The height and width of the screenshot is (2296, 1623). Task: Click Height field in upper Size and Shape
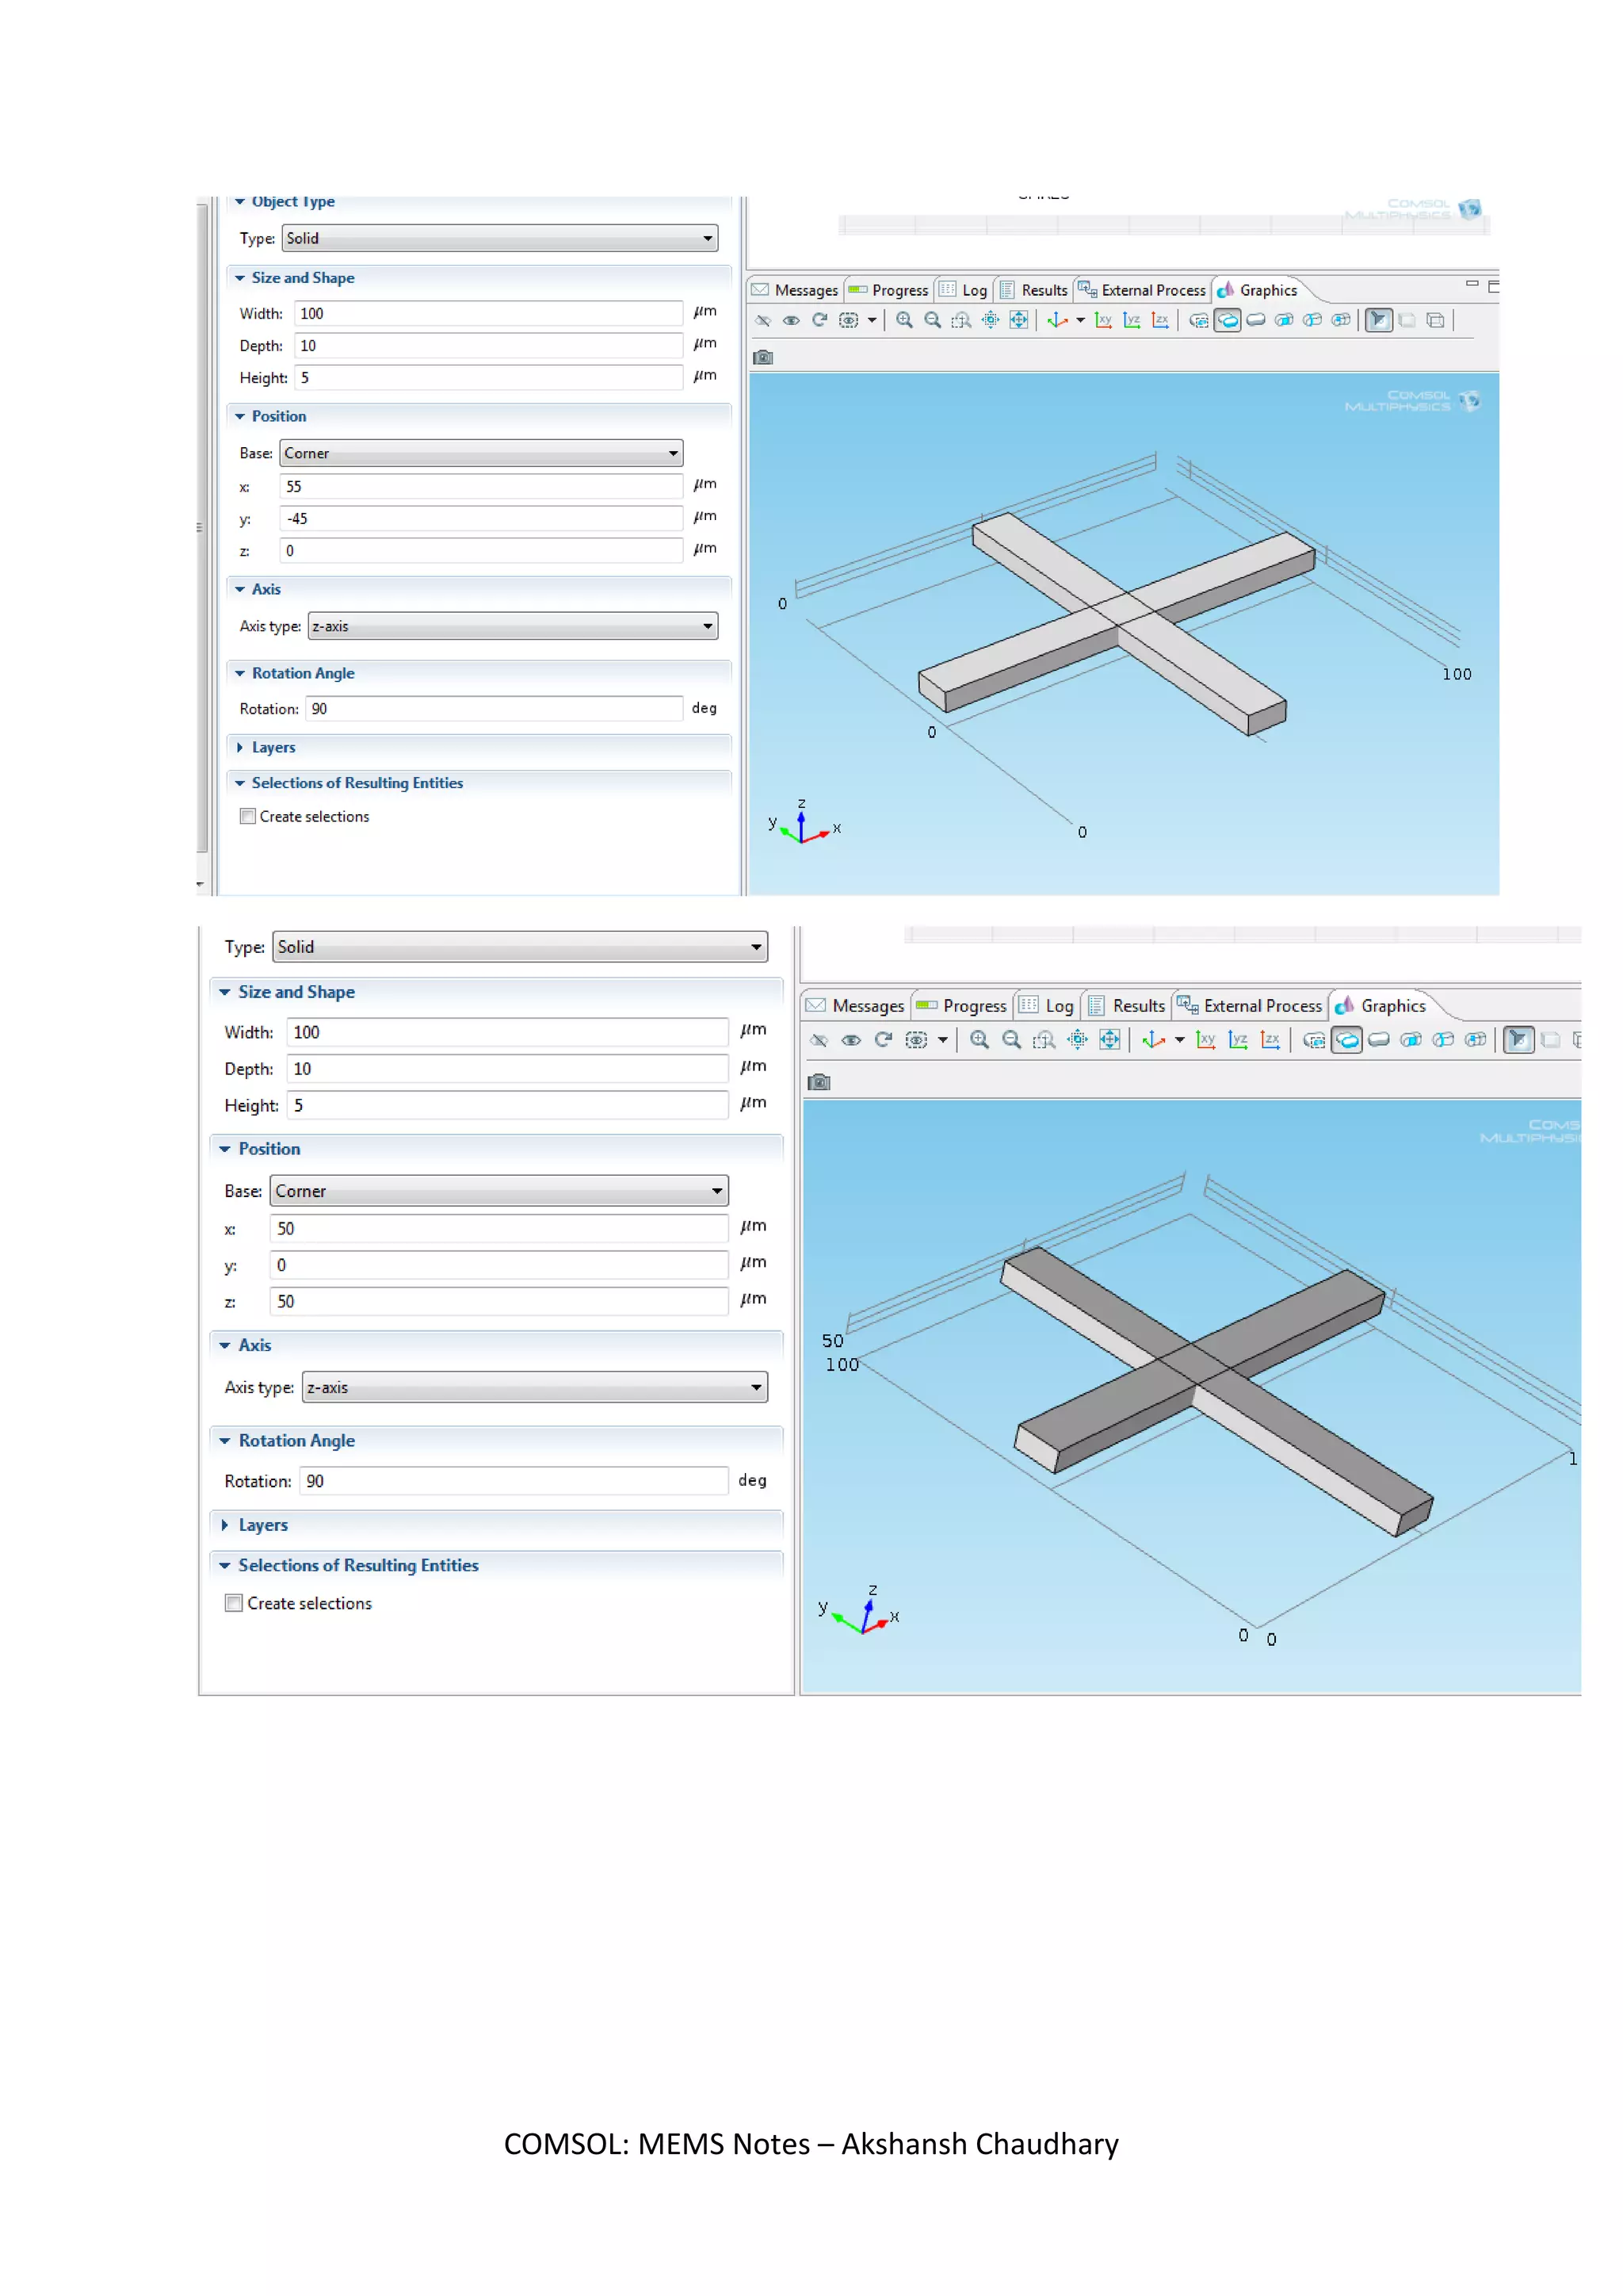tap(487, 378)
